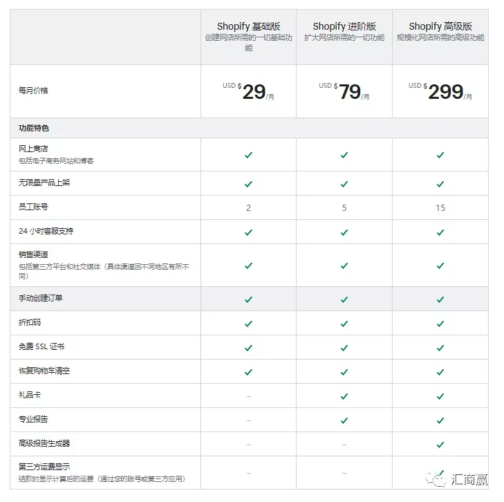Screen dimensions: 504x502
Task: Select the Shopify 进阶版 plan header
Action: tap(344, 26)
